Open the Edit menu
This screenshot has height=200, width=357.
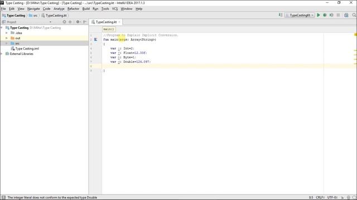(12, 9)
